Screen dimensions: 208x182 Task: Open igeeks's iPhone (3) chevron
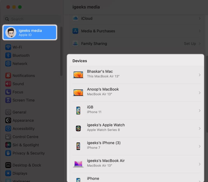200,146
